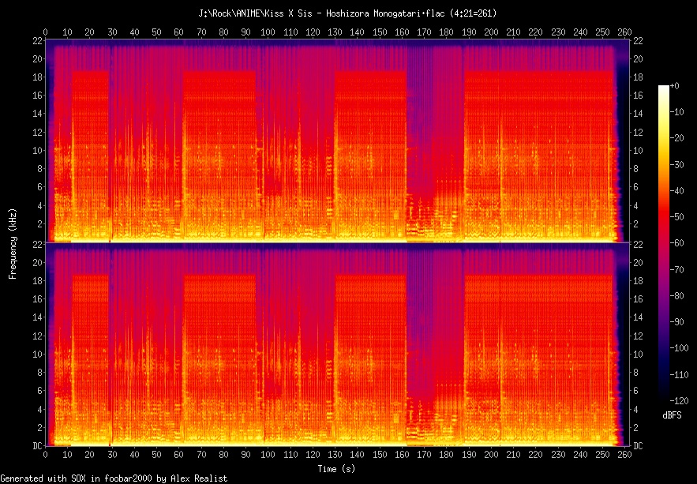Click the "130" tick on top time axis

point(334,32)
